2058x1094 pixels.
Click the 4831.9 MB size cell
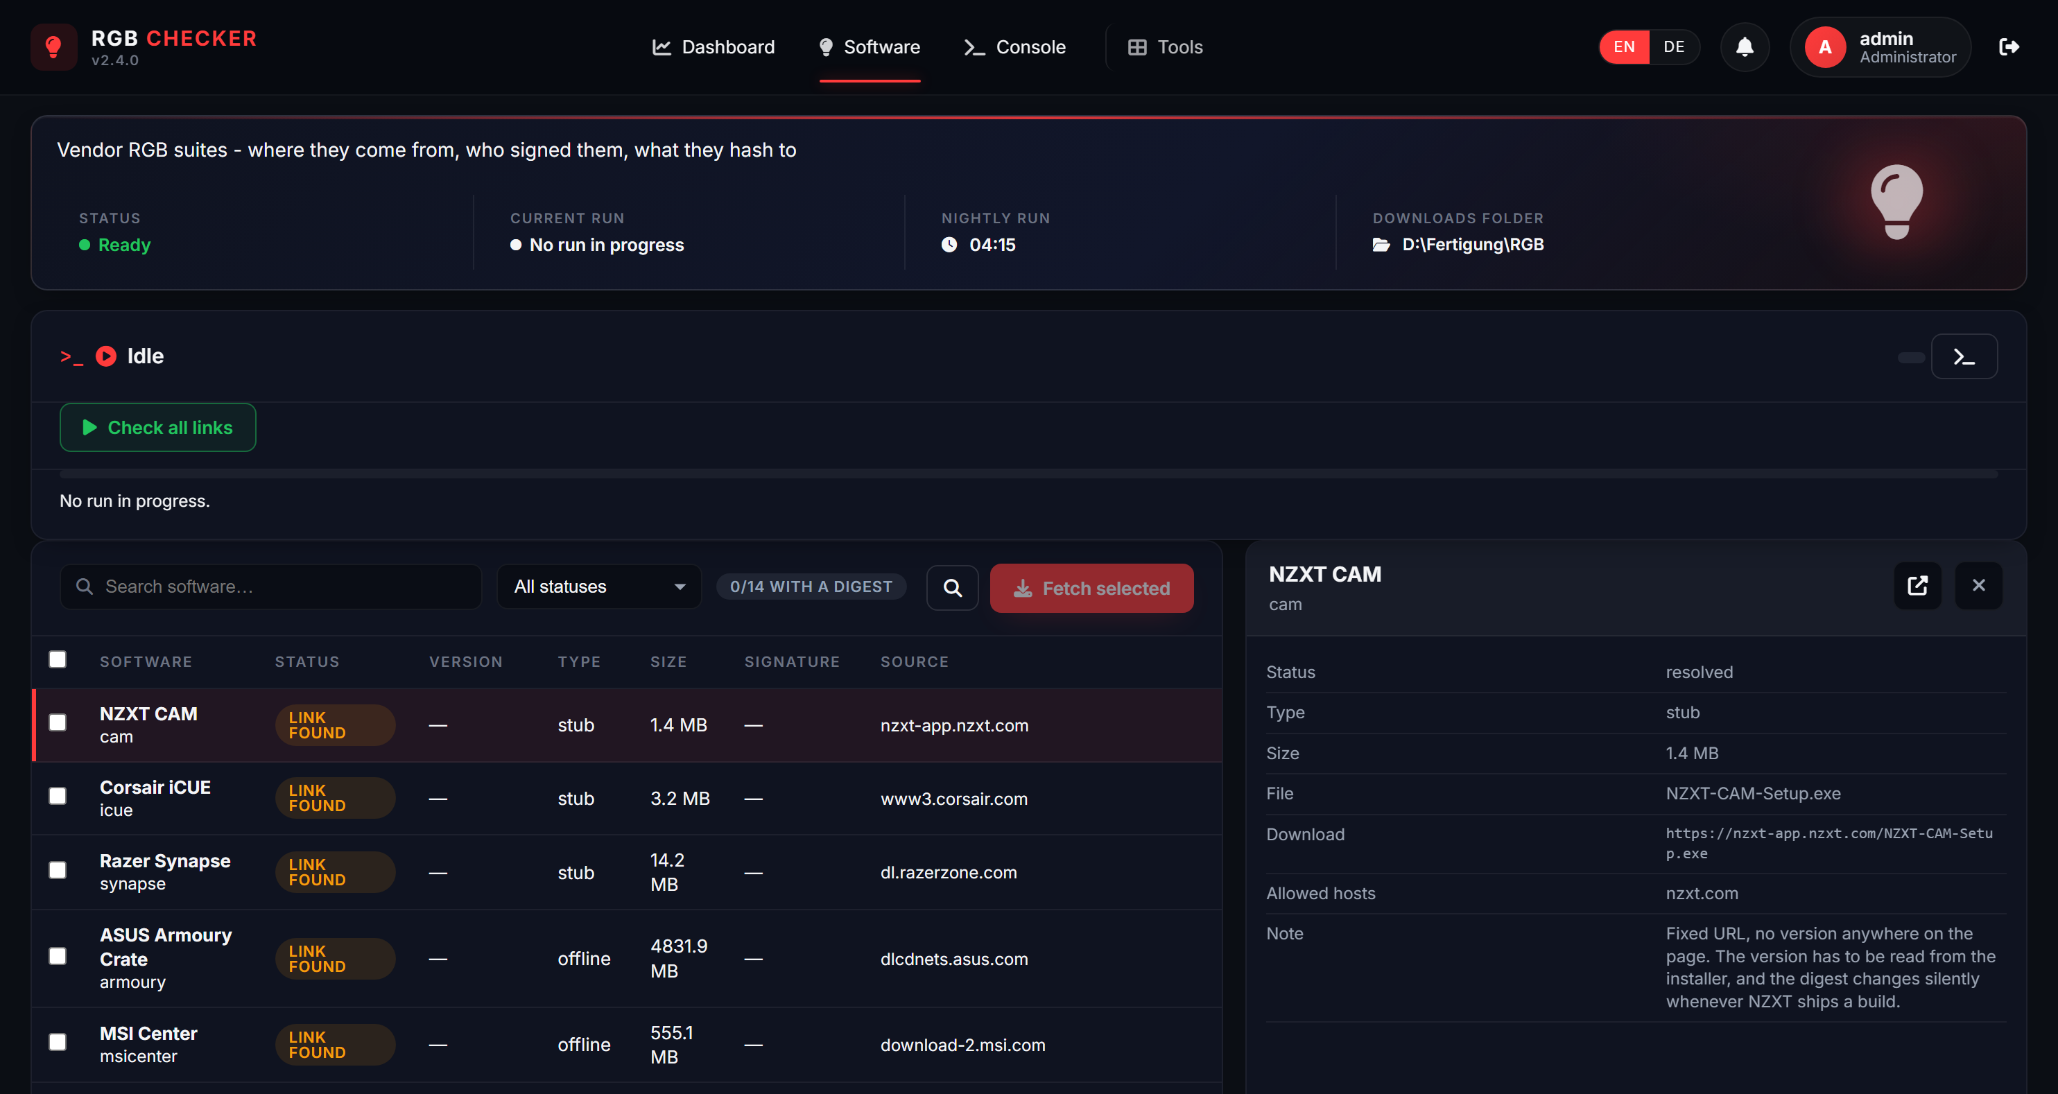[679, 959]
